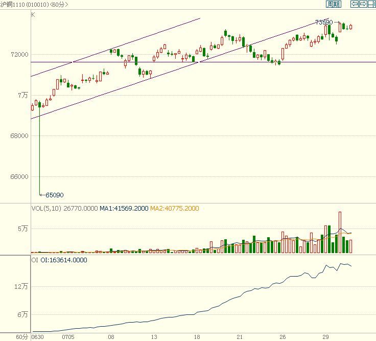Toggle the panel layout icon

(371, 4)
